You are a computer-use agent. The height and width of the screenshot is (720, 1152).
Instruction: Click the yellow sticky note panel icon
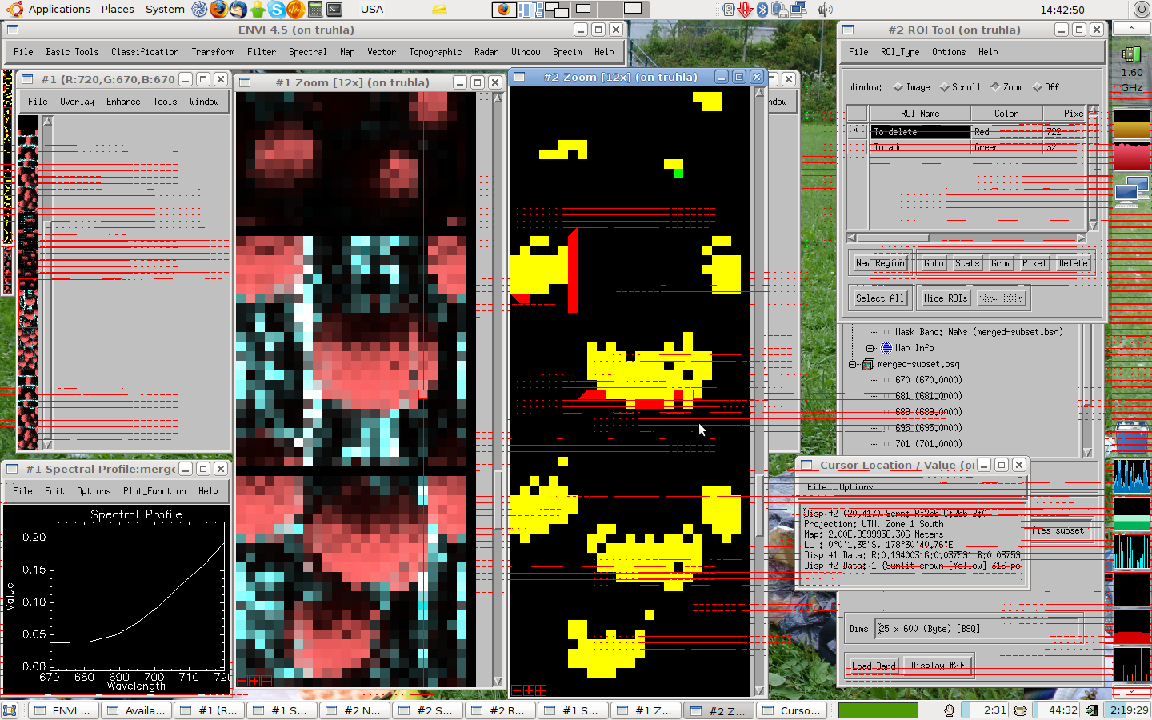coord(439,10)
